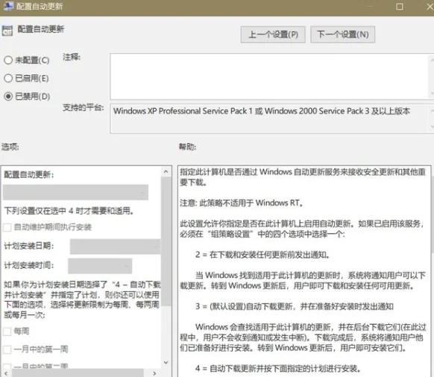The width and height of the screenshot is (434, 377).
Task: Click the policy icon beside 配置自动更新 heading
Action: 7,31
